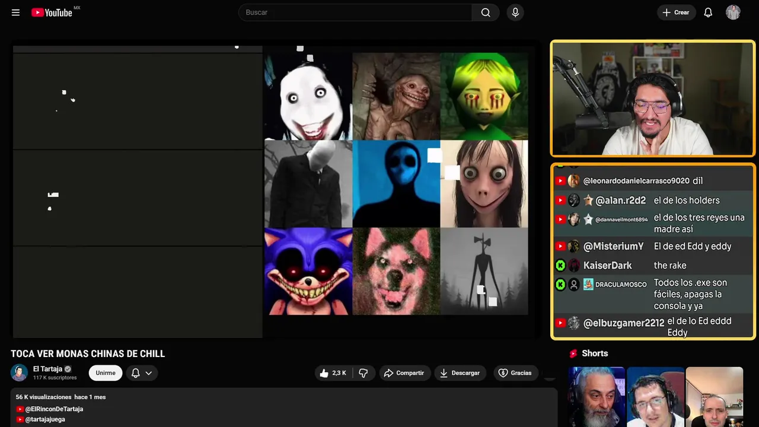
Task: Open second Short with glasses man
Action: pos(655,397)
